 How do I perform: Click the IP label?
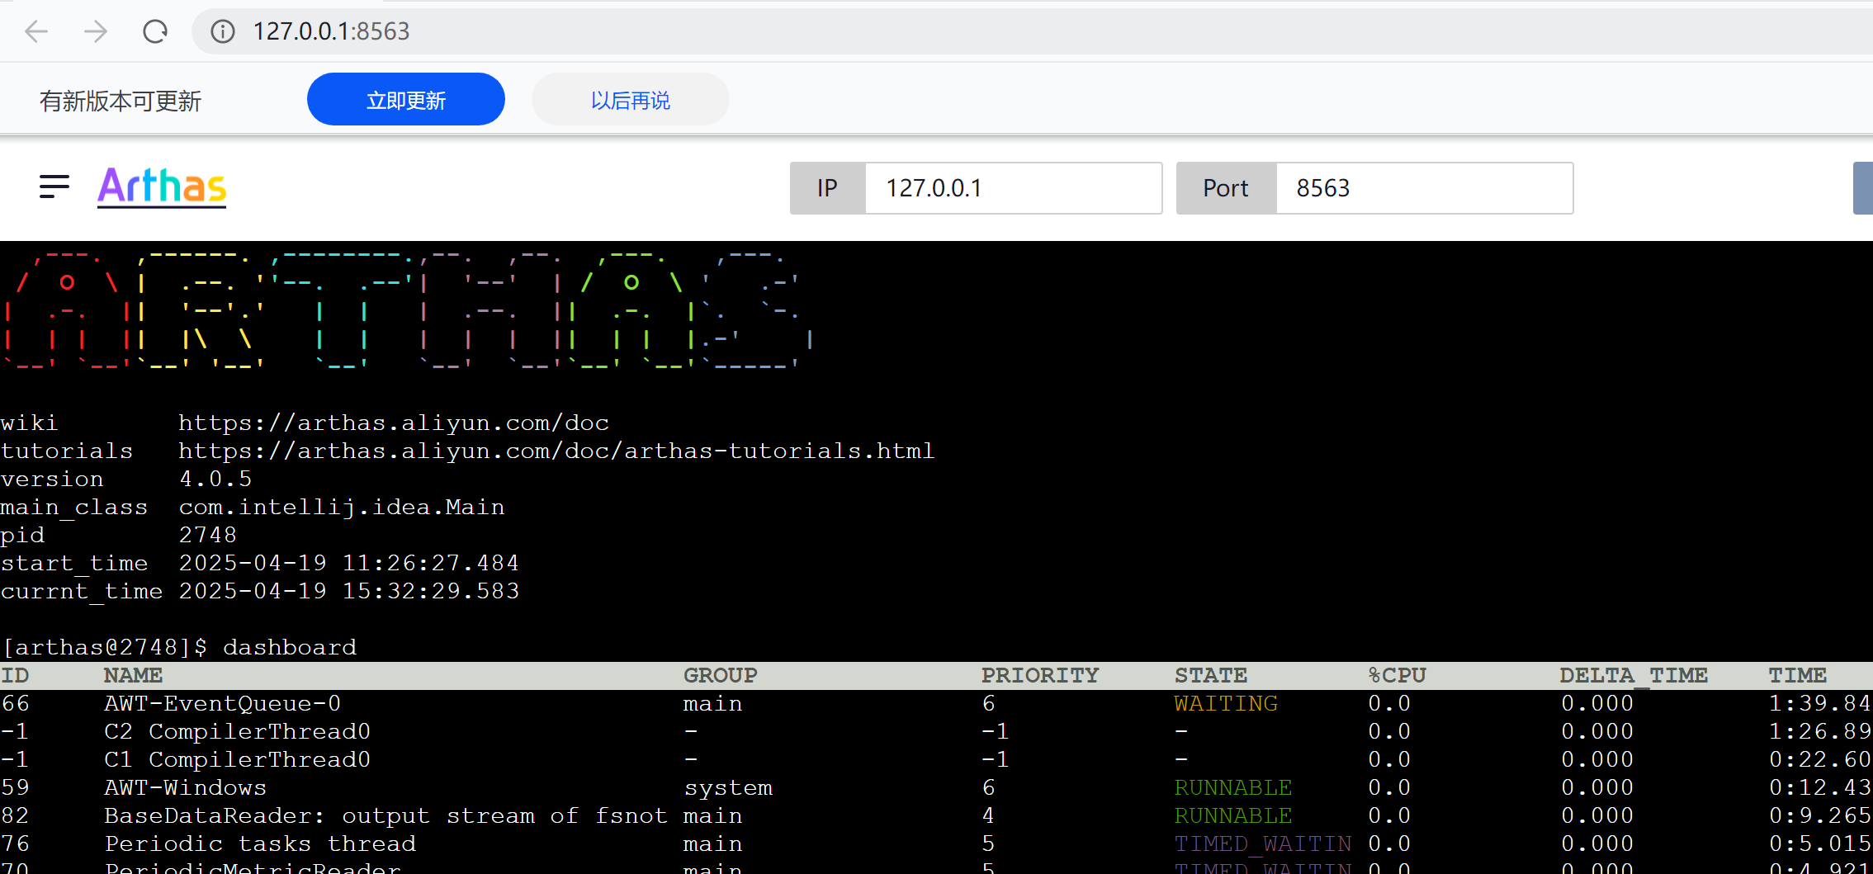(x=828, y=188)
